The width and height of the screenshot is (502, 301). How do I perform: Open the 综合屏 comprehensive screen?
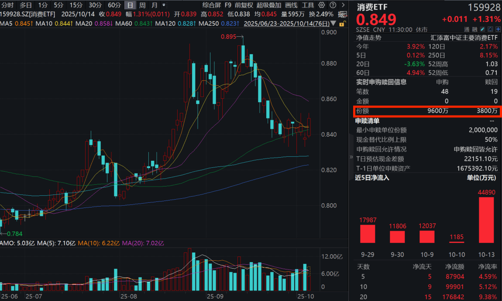click(211, 4)
